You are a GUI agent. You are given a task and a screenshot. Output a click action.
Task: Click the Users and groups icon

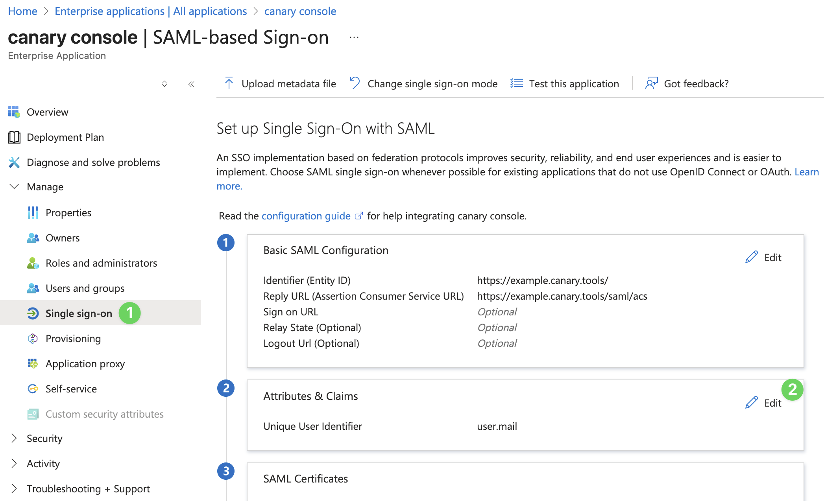(x=33, y=288)
